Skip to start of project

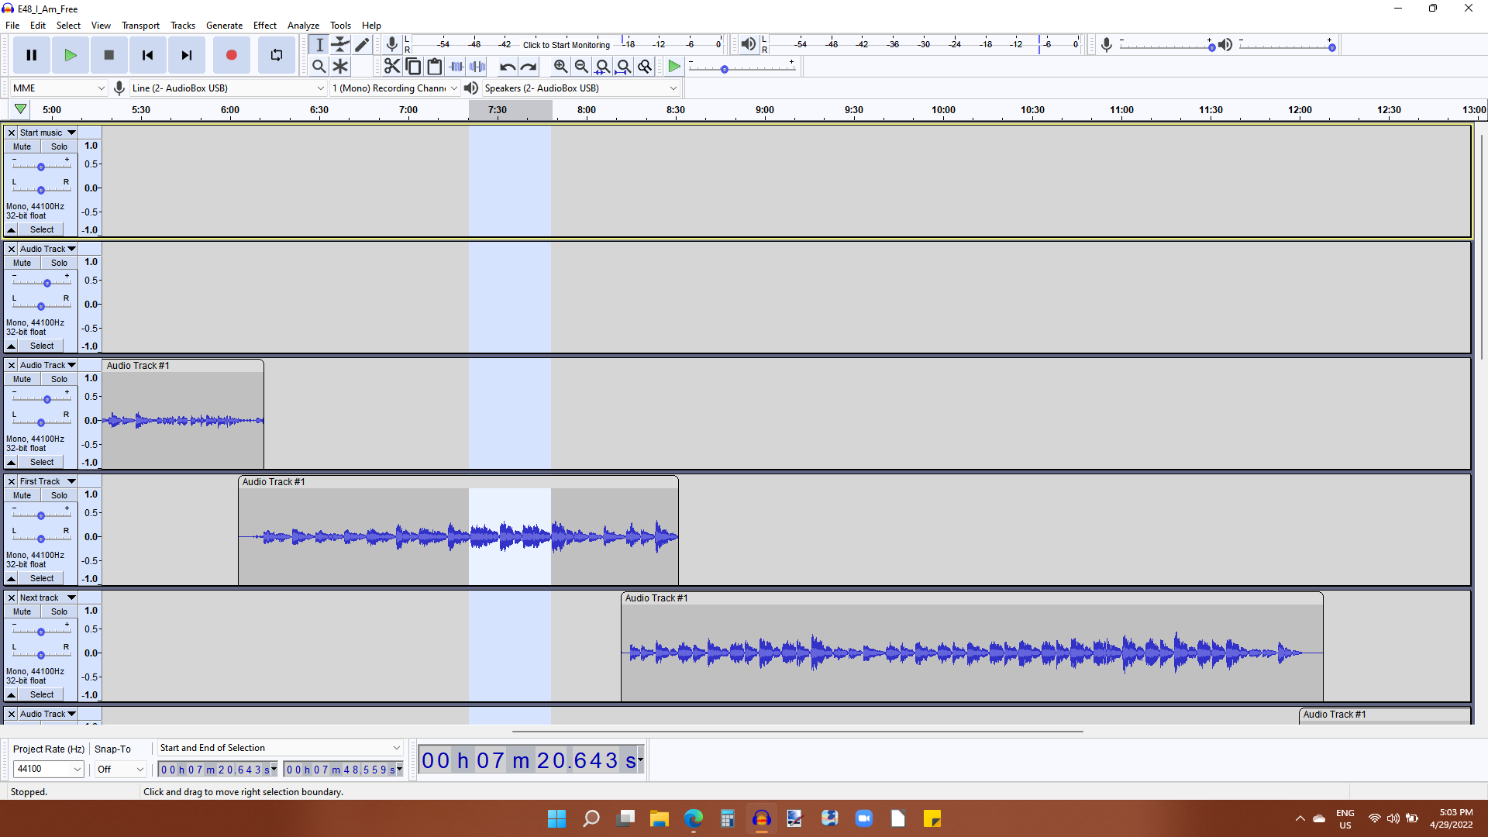click(148, 55)
